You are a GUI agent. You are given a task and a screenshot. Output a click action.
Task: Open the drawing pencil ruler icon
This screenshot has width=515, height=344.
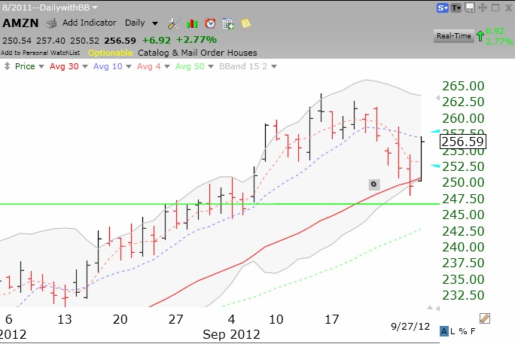point(485,318)
